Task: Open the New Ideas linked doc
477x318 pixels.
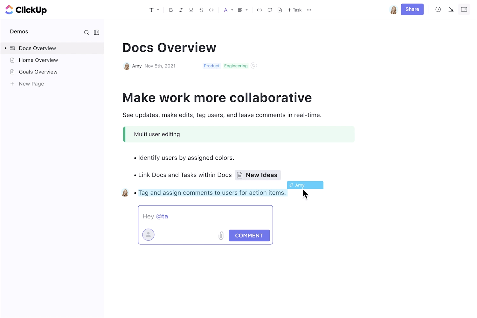Action: pos(258,175)
